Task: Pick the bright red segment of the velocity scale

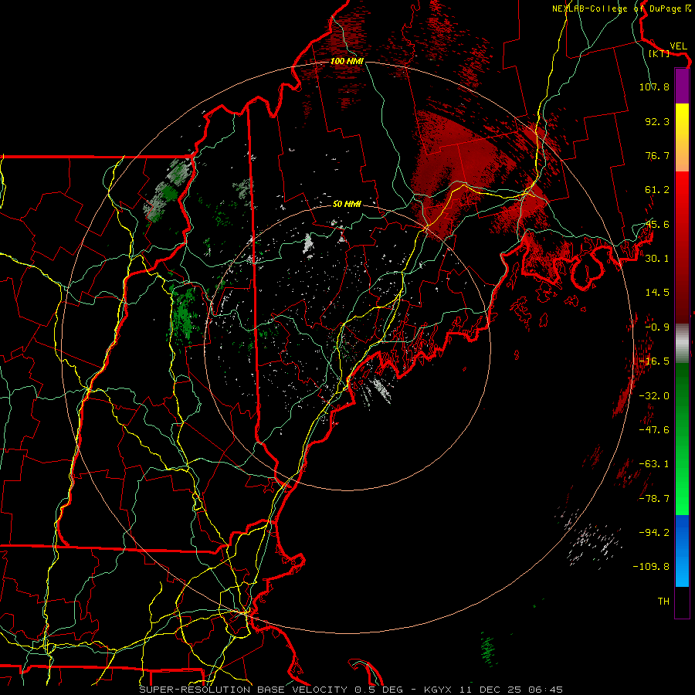Action: [682, 189]
